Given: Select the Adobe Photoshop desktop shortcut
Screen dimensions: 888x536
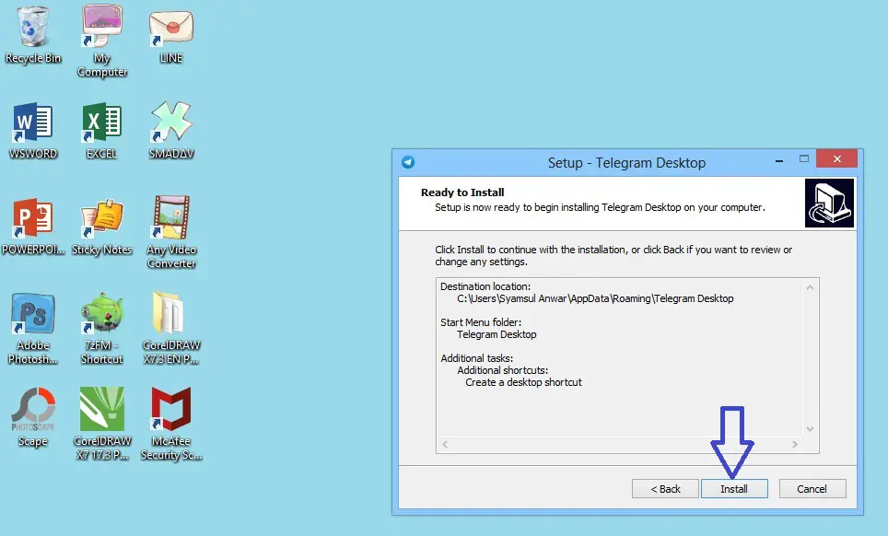Looking at the screenshot, I should click(x=33, y=328).
